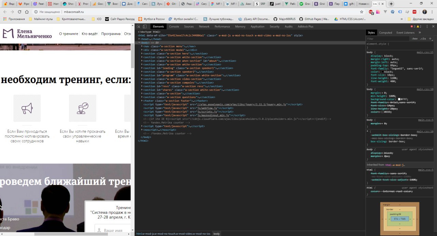The height and width of the screenshot is (236, 437).
Task: Click the Елена Мельниченко site logo
Action: [27, 33]
